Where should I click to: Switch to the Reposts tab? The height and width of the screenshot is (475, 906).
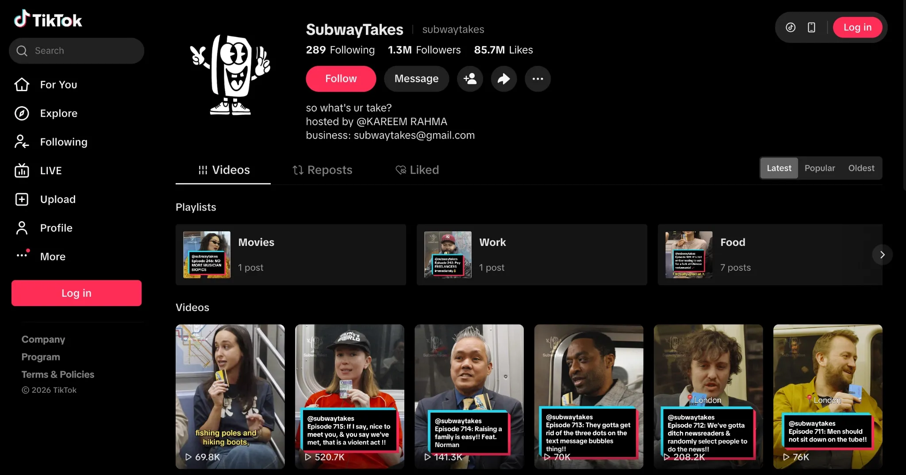[x=322, y=170]
